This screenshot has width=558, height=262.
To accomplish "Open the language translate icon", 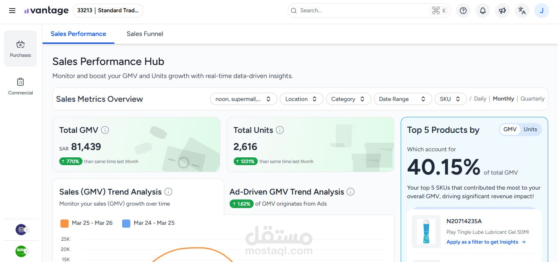I will 522,11.
